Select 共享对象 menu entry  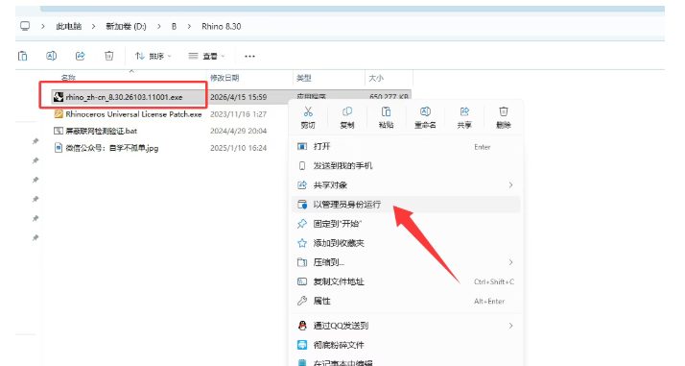(x=406, y=185)
